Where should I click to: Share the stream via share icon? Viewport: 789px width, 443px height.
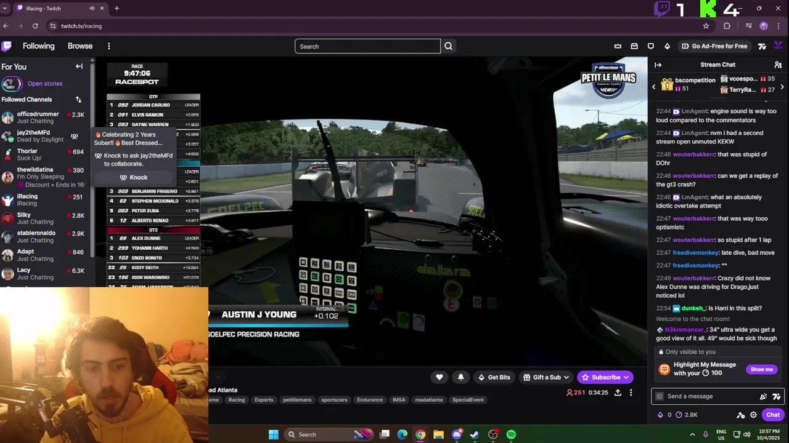618,393
